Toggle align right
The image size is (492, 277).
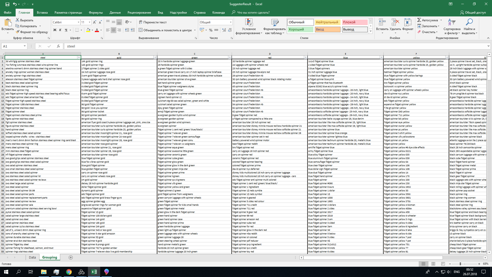click(x=119, y=30)
